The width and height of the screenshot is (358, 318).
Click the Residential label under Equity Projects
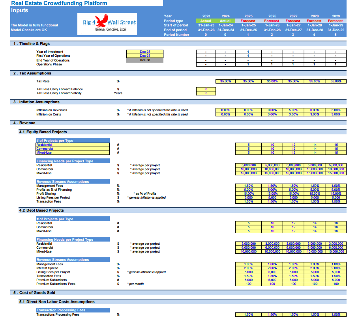(x=73, y=145)
